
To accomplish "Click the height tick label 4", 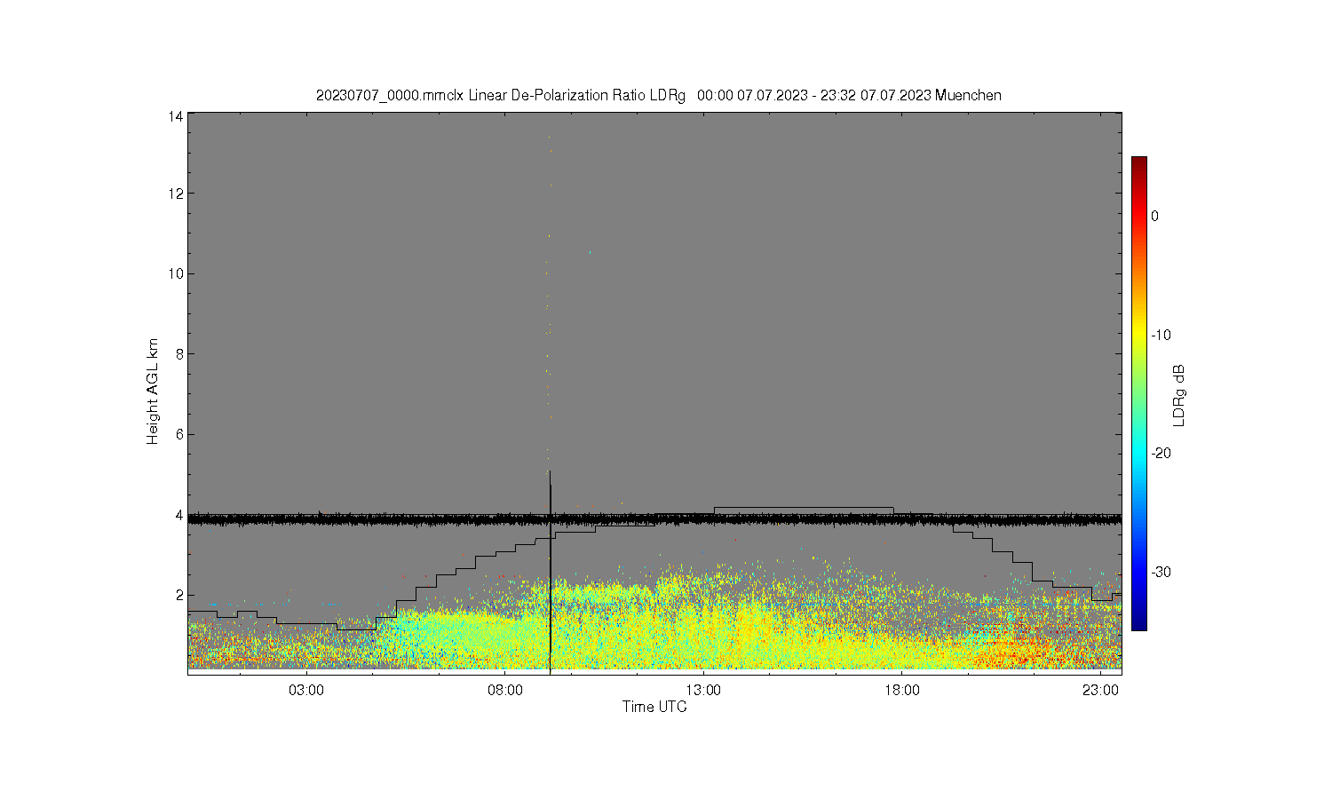I will click(x=179, y=515).
